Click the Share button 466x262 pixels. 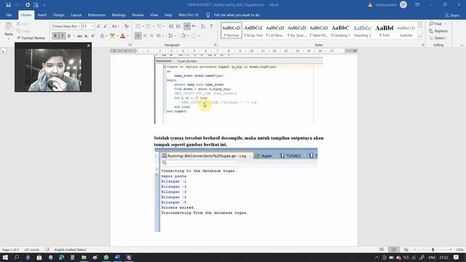coord(451,15)
